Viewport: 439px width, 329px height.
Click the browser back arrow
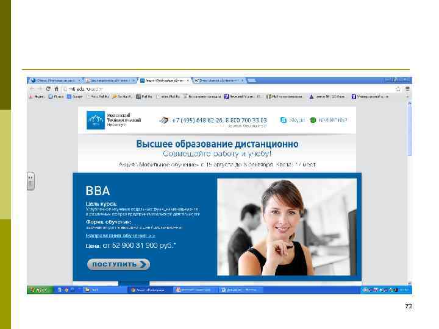(x=32, y=89)
